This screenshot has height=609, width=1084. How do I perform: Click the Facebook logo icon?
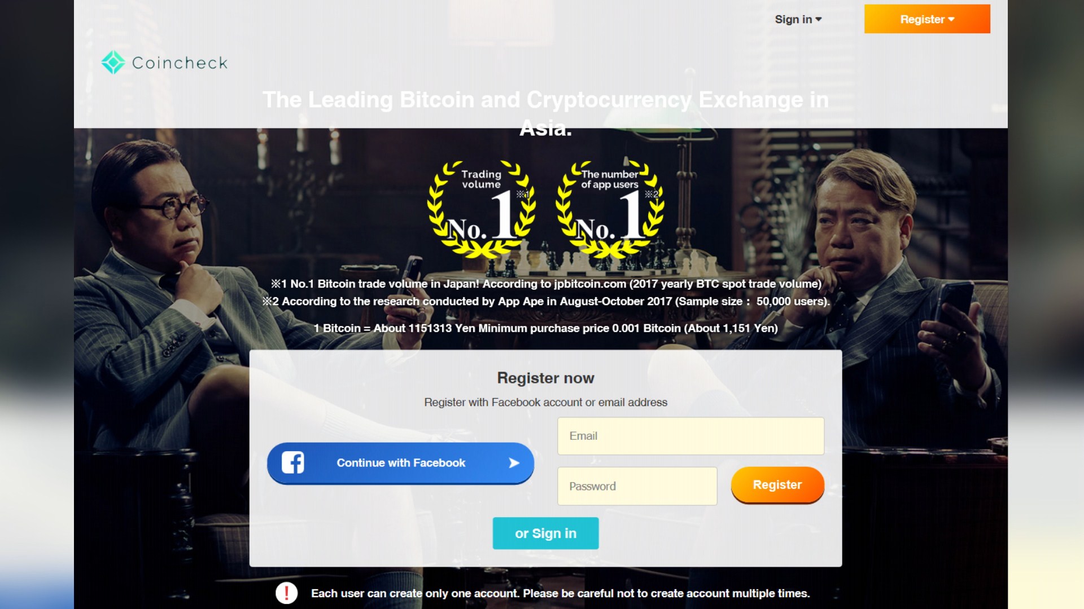292,462
